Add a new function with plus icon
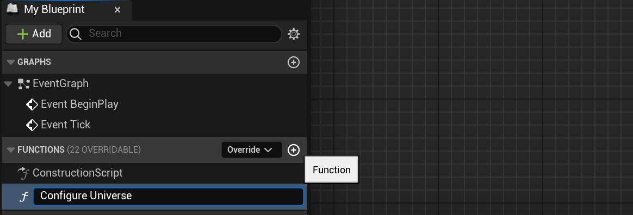The height and width of the screenshot is (215, 633). (x=294, y=150)
